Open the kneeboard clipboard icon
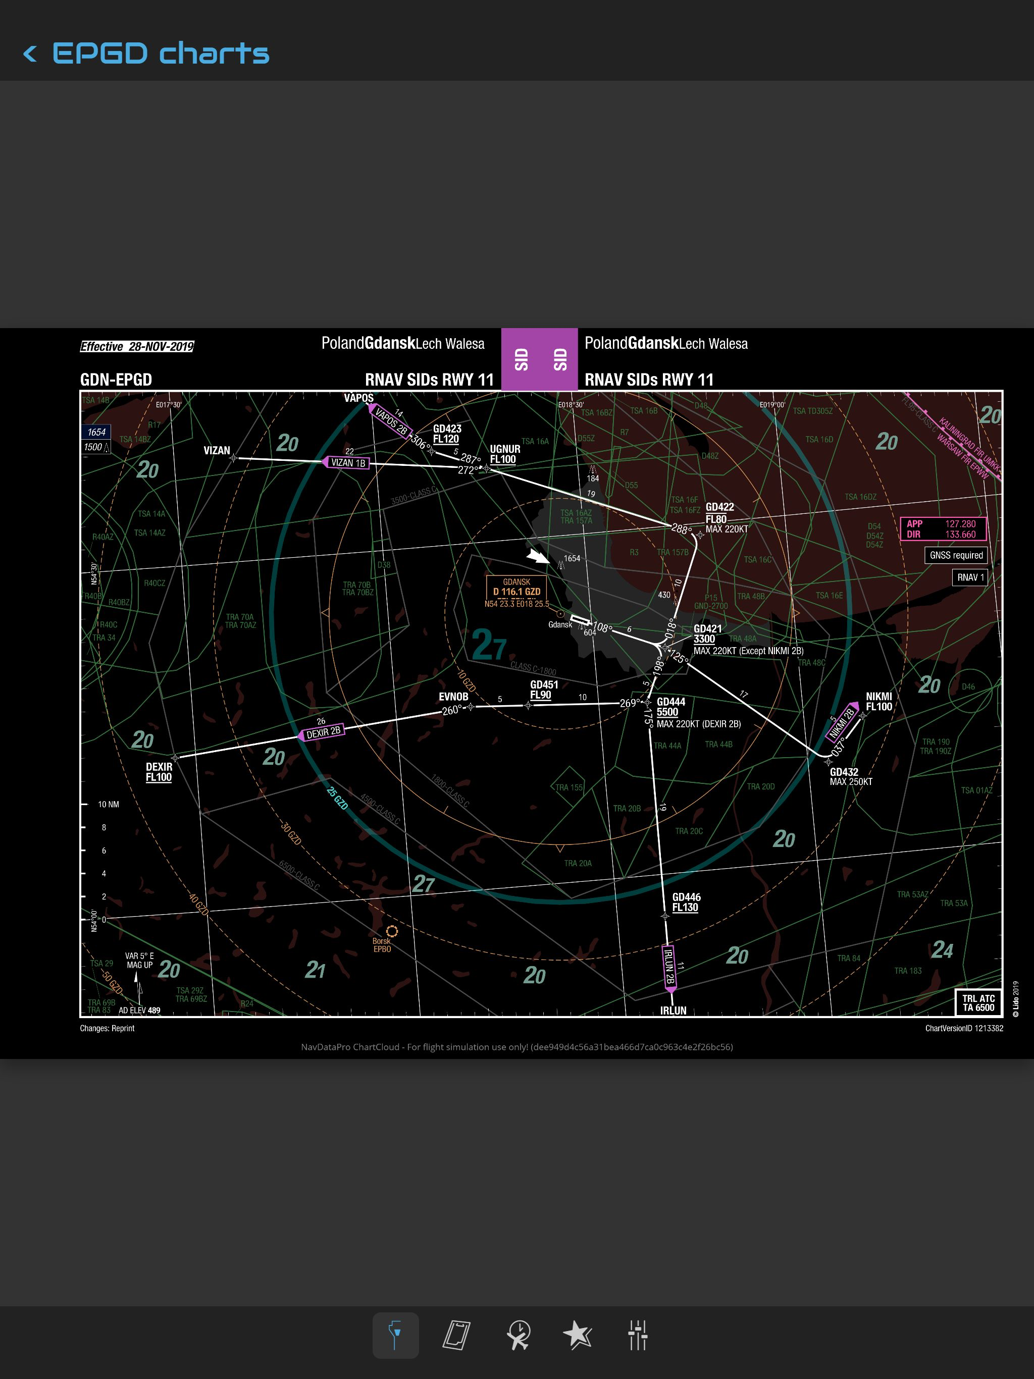This screenshot has height=1379, width=1034. pos(456,1336)
